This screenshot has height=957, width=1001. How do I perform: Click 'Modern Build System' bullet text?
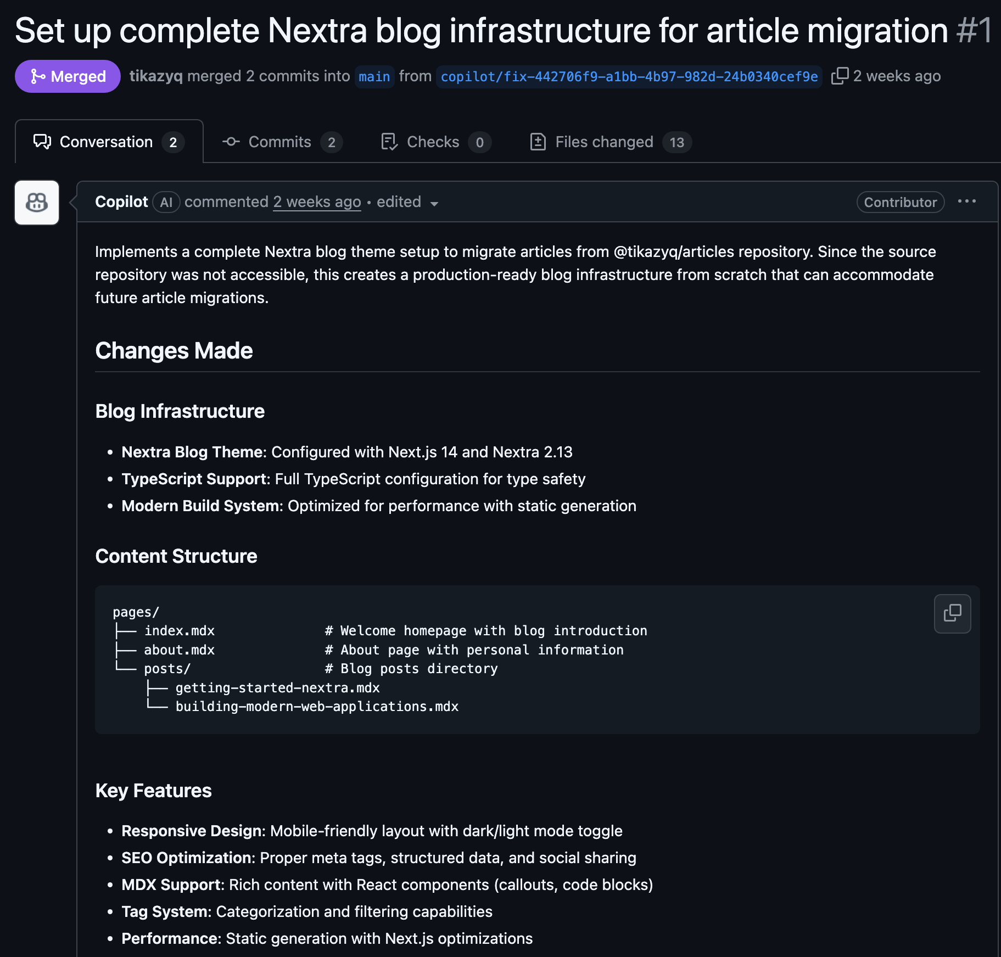tap(202, 506)
